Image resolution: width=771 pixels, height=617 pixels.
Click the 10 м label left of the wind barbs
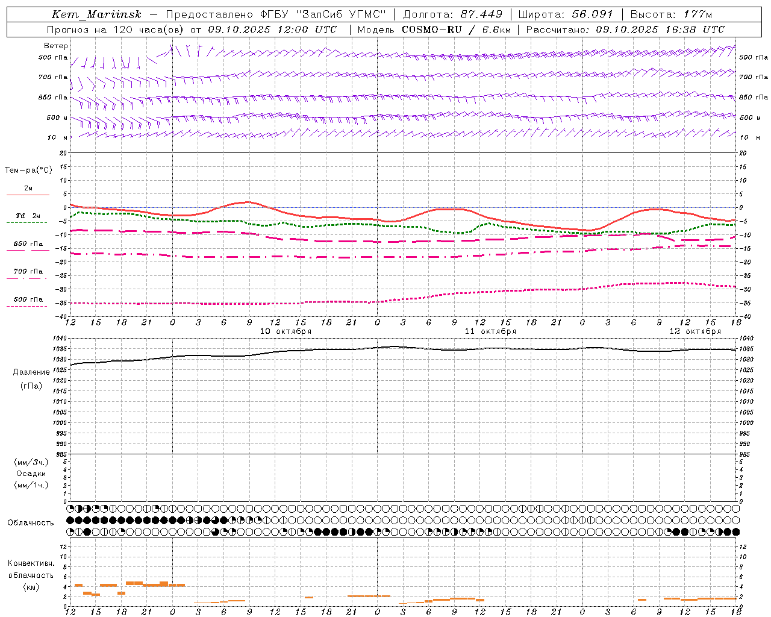click(x=57, y=138)
